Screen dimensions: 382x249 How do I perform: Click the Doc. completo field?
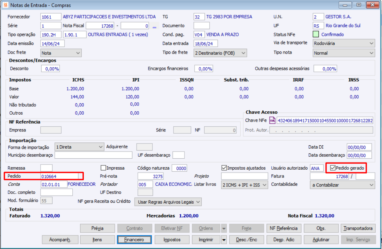coord(56,192)
